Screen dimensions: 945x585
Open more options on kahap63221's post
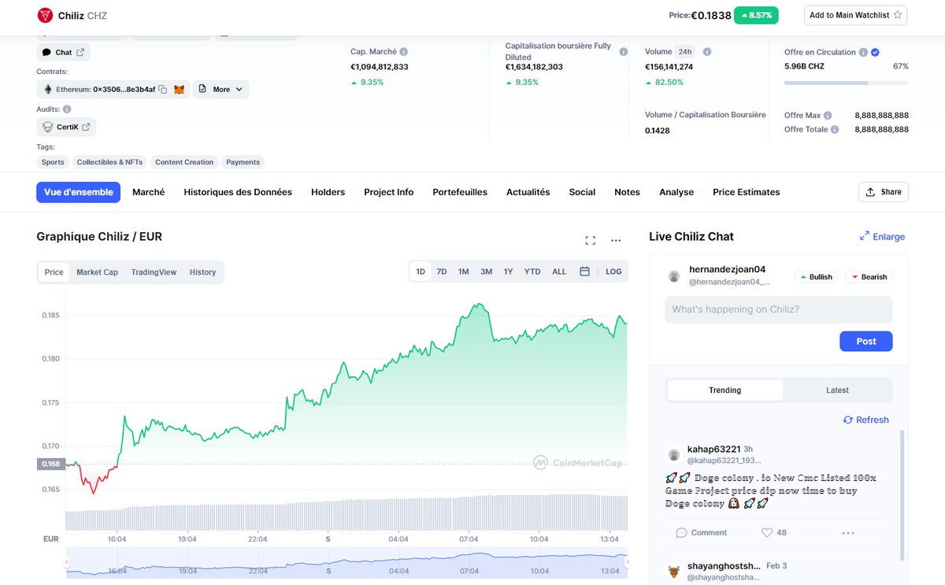(x=848, y=533)
